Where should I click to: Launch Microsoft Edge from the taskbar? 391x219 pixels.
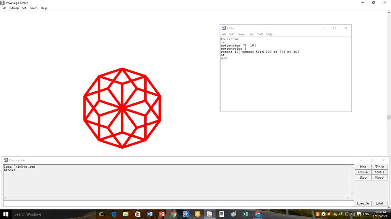coord(114,214)
